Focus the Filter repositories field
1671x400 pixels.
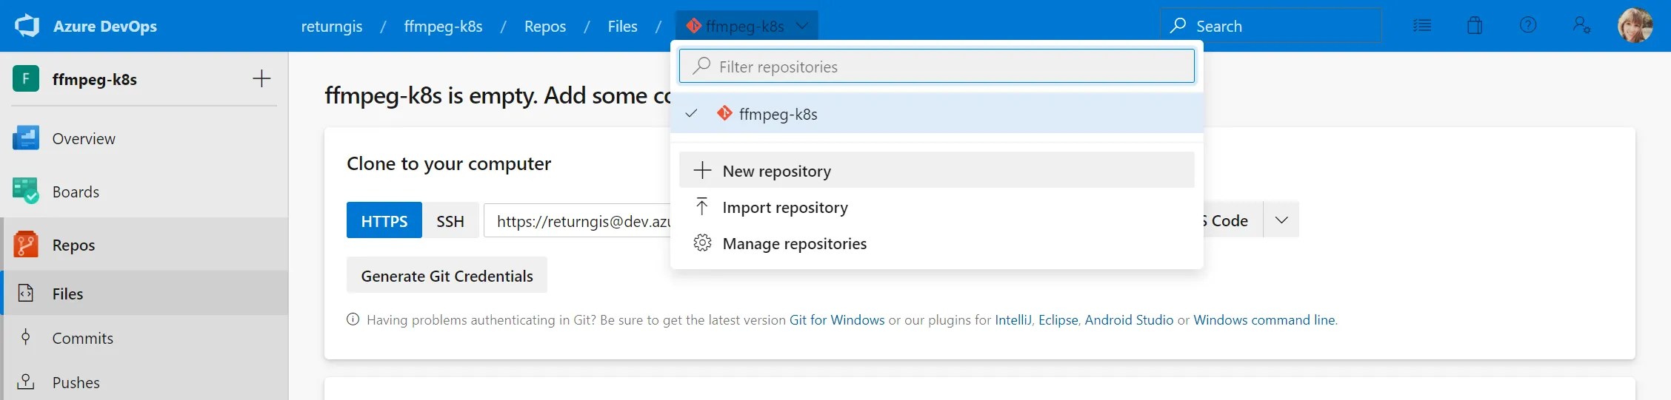937,67
